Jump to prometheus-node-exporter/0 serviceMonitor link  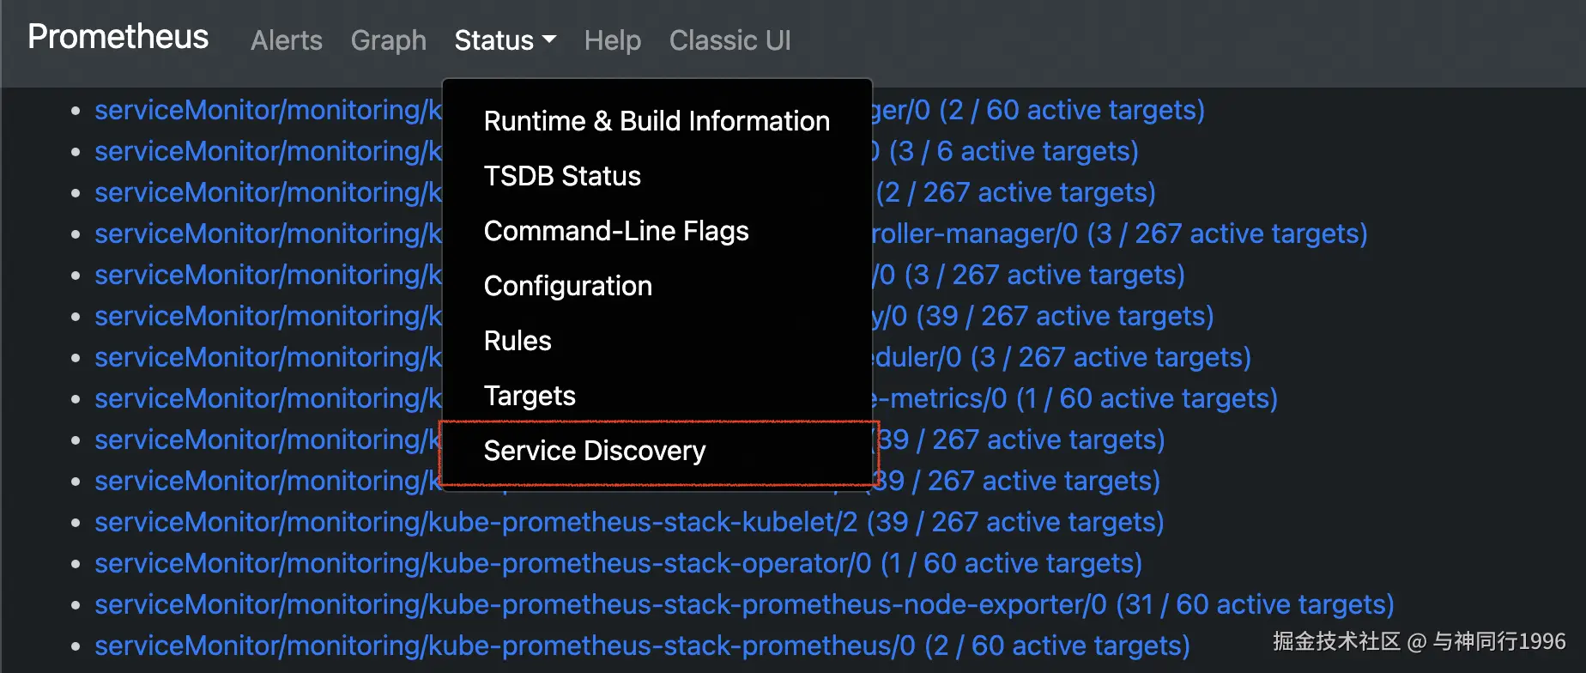click(x=743, y=604)
